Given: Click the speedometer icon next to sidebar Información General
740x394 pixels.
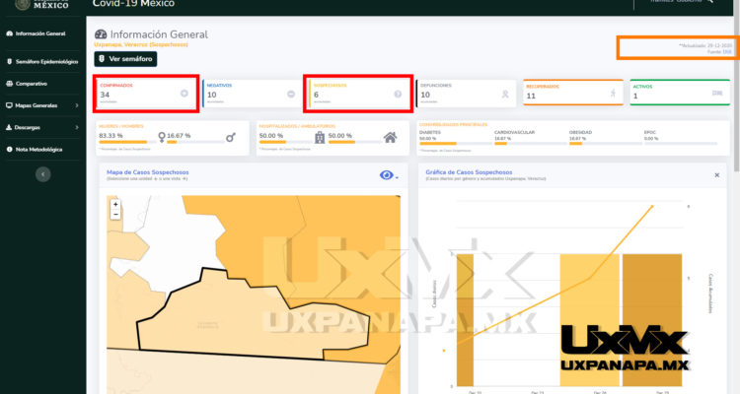Looking at the screenshot, I should pyautogui.click(x=10, y=33).
